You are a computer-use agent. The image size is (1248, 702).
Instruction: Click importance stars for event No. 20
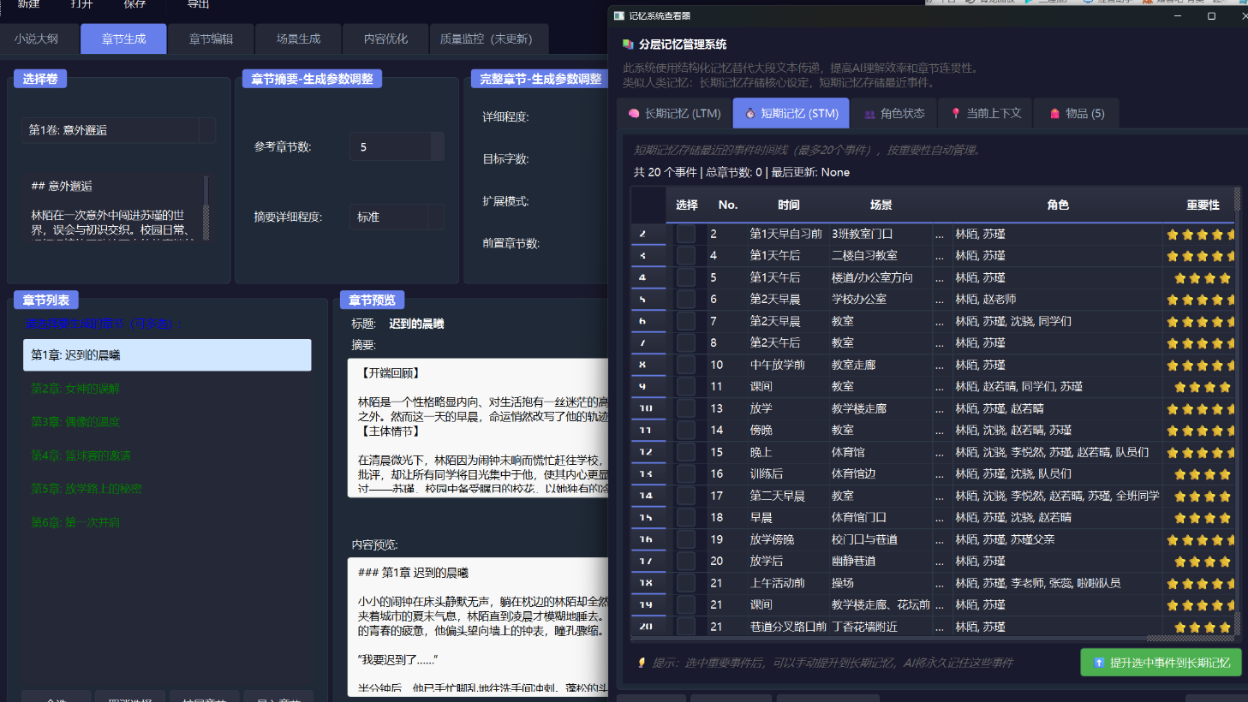click(1203, 561)
